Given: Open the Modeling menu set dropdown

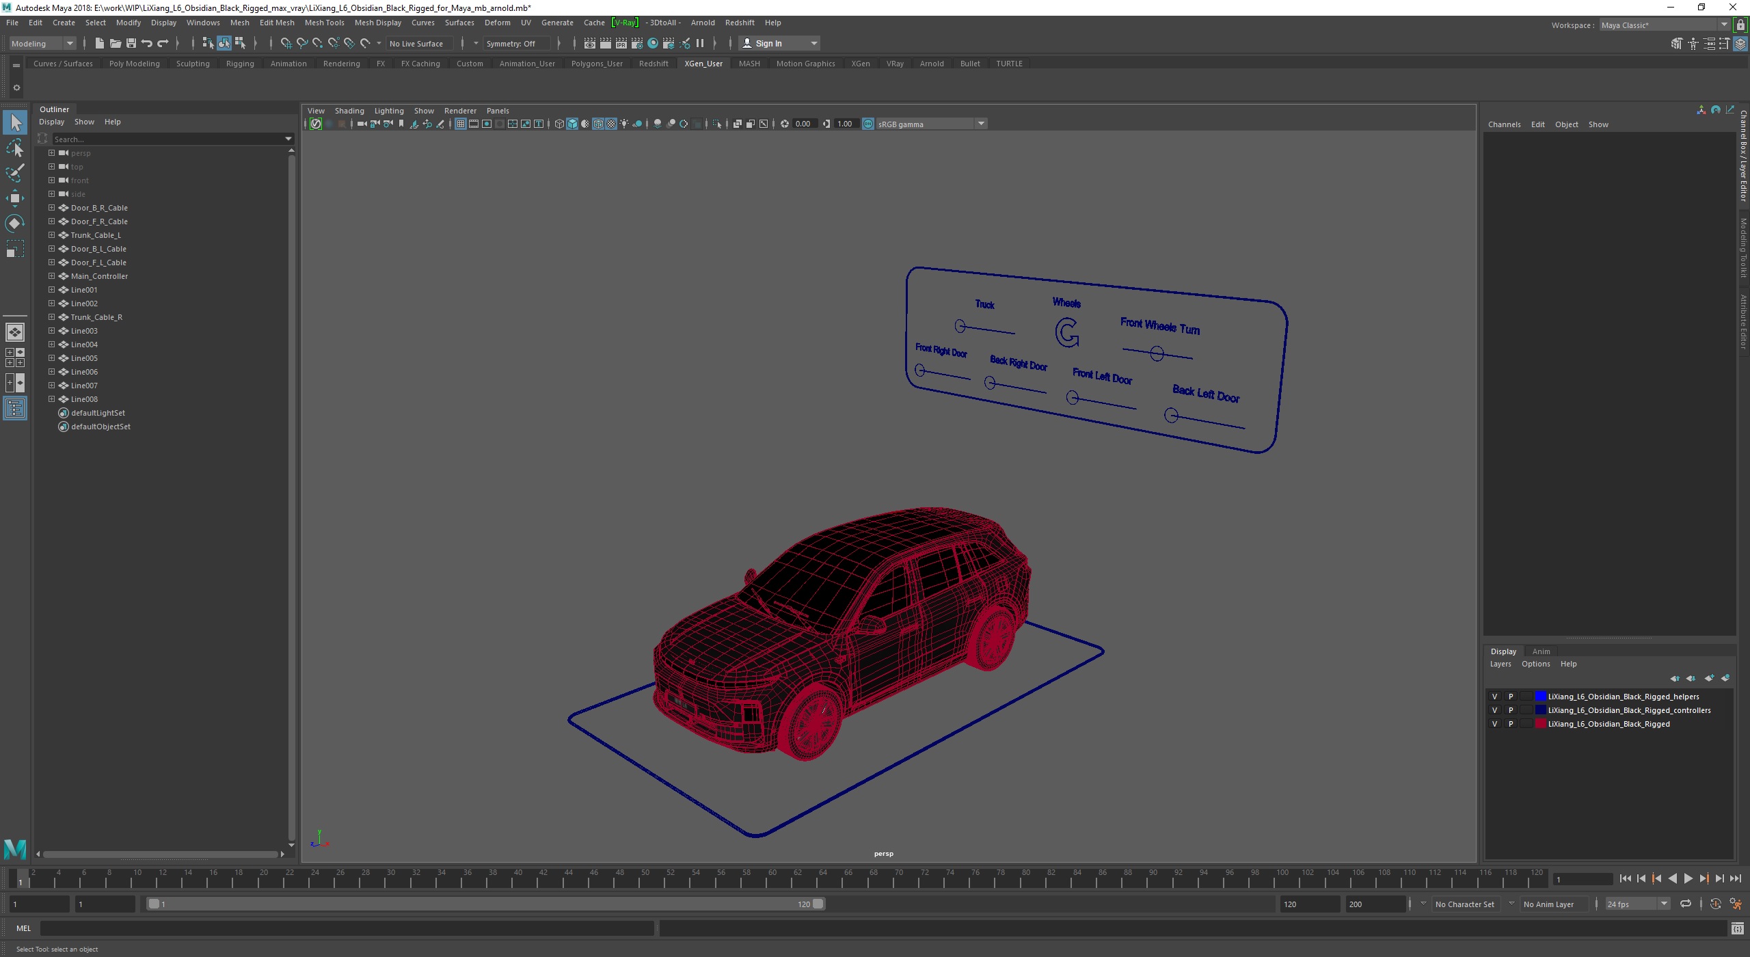Looking at the screenshot, I should pos(42,43).
